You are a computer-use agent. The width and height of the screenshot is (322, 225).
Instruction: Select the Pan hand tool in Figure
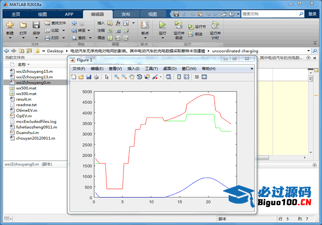132,77
